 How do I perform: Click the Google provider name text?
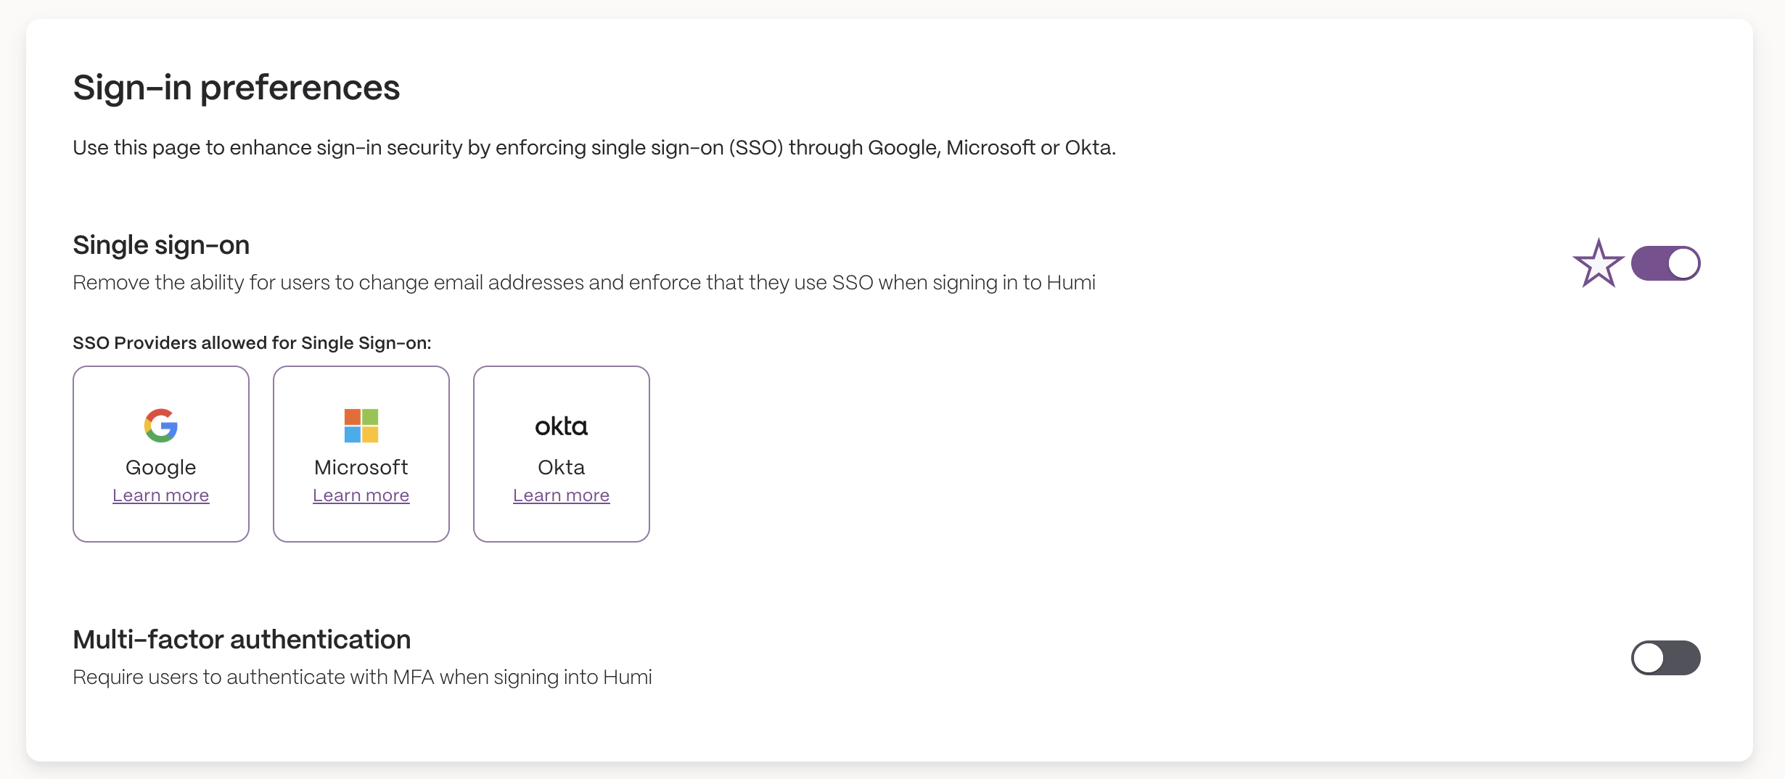pyautogui.click(x=161, y=468)
